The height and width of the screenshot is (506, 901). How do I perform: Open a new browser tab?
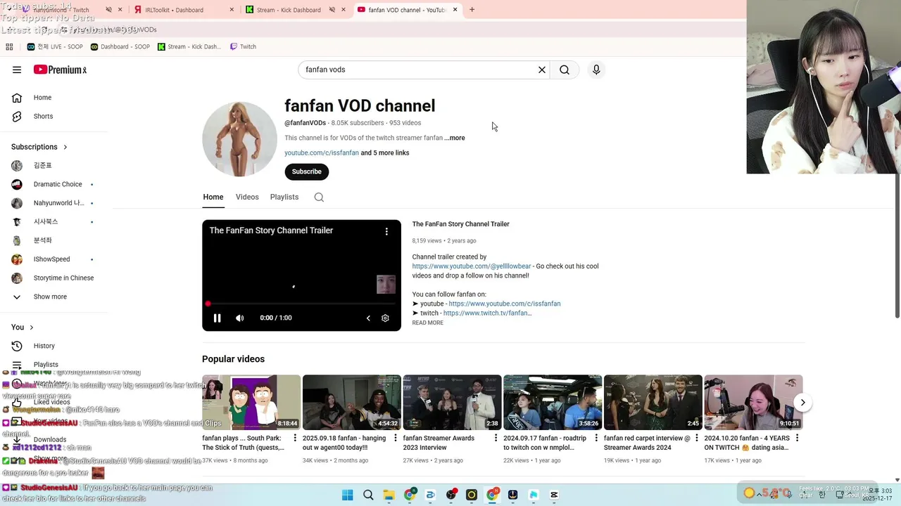[x=472, y=10]
